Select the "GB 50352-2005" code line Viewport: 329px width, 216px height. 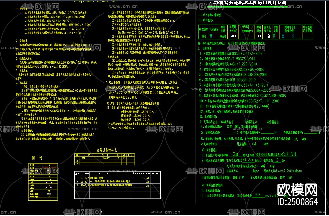[47, 21]
